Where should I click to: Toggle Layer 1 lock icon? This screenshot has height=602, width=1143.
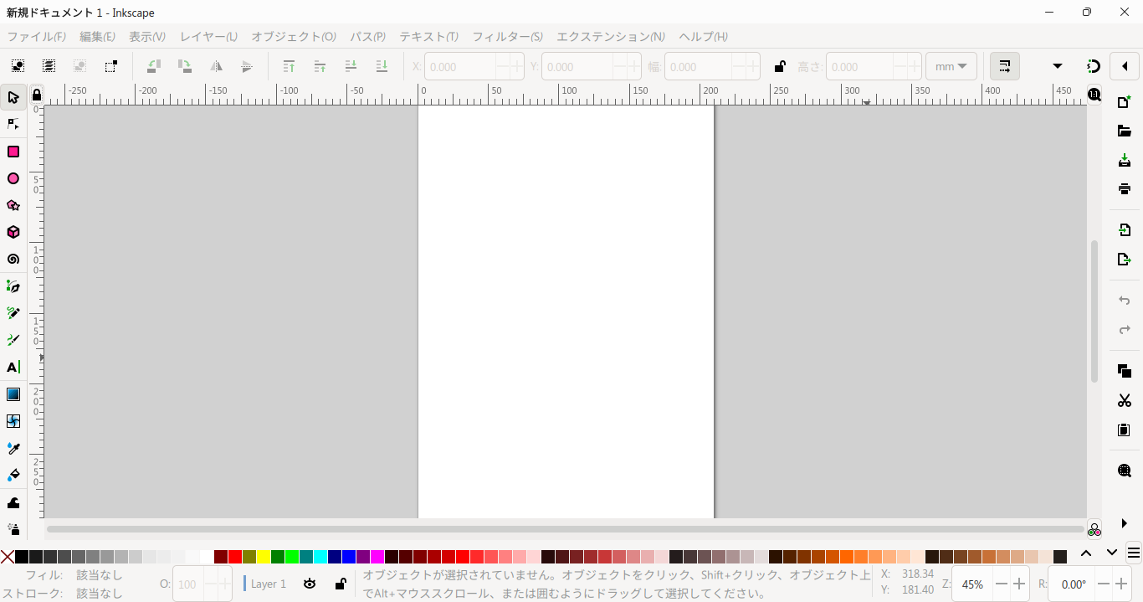point(341,584)
